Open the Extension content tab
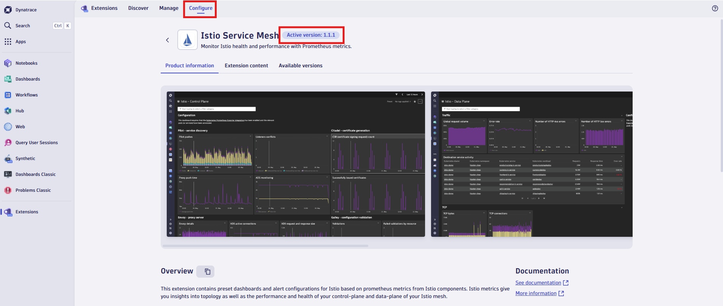 point(246,66)
